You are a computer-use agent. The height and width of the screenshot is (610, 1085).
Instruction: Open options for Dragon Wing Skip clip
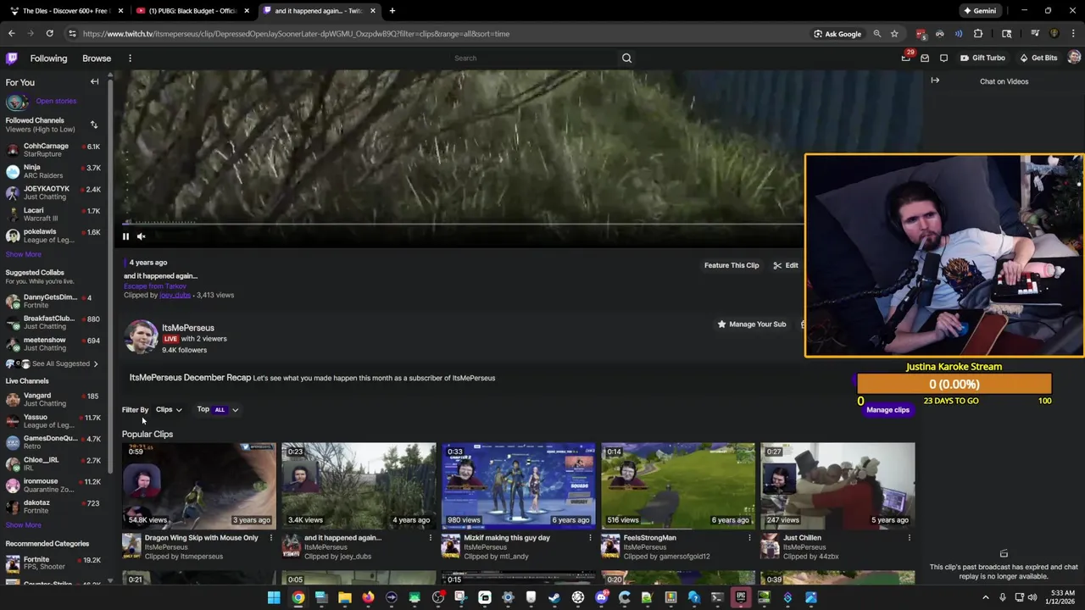271,538
